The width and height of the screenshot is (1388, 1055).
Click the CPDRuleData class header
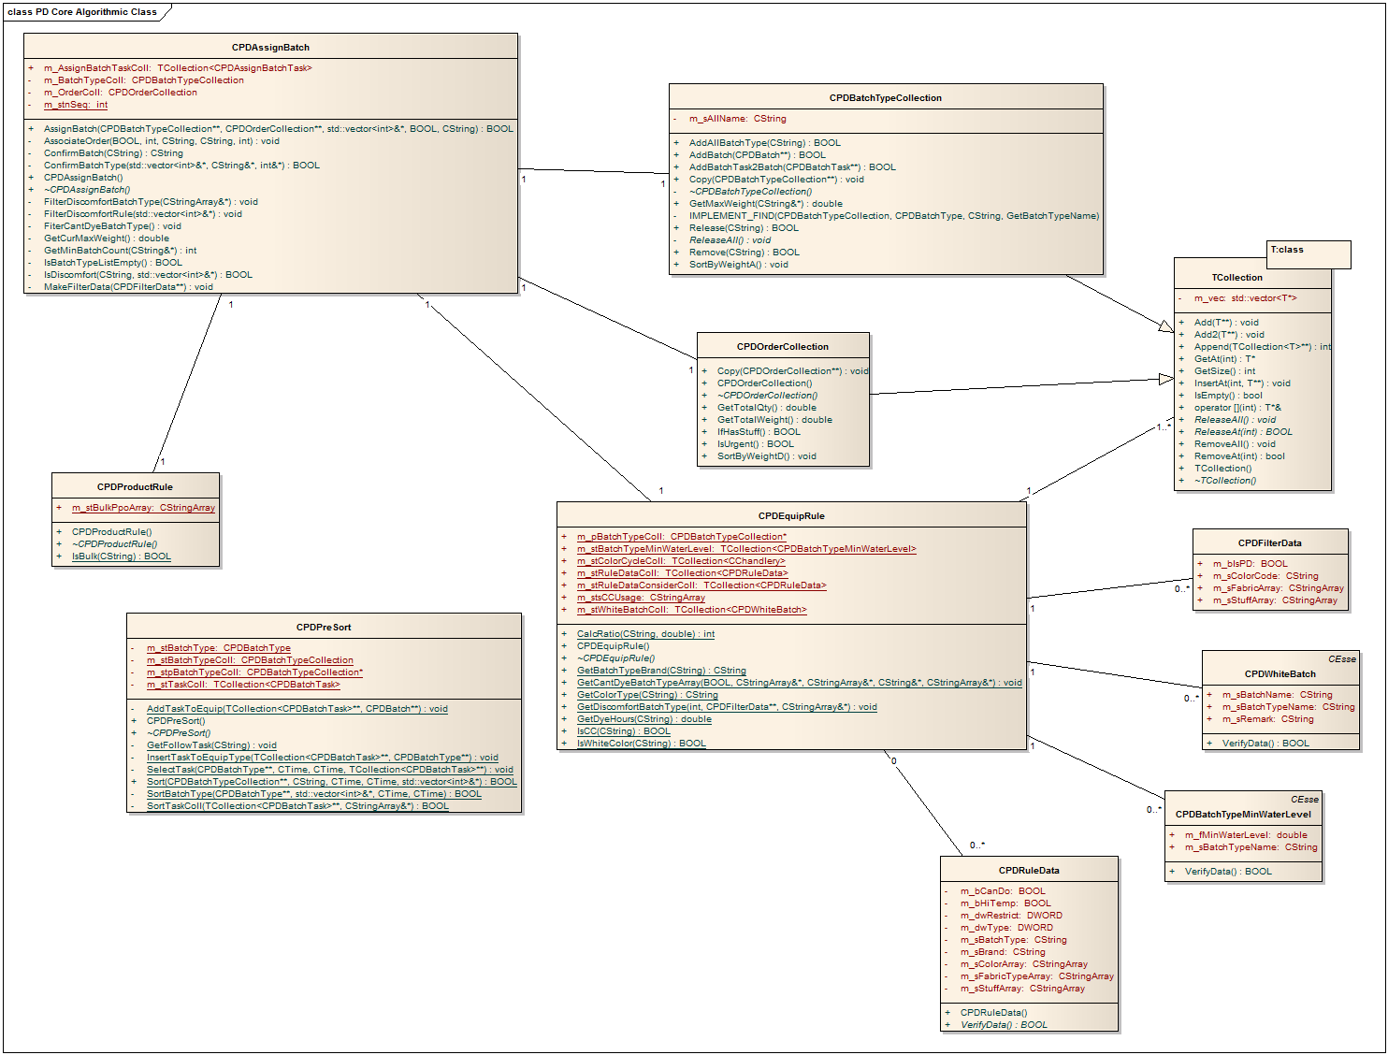(1029, 871)
